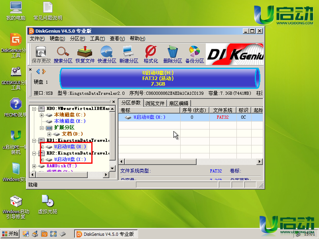Open the 工具(T) menu
The width and height of the screenshot is (319, 239).
(x=97, y=39)
